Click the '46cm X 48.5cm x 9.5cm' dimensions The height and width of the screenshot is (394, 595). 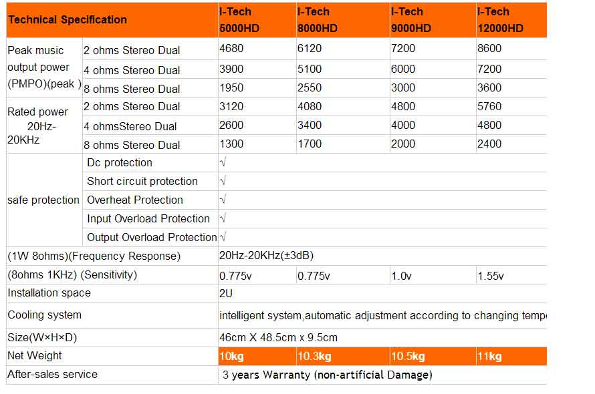click(x=279, y=337)
